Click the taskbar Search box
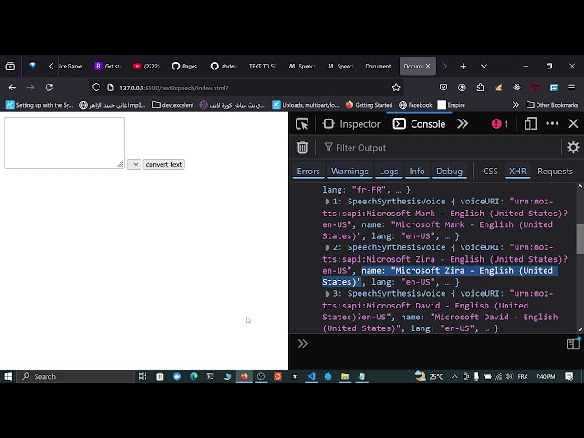 [77, 377]
